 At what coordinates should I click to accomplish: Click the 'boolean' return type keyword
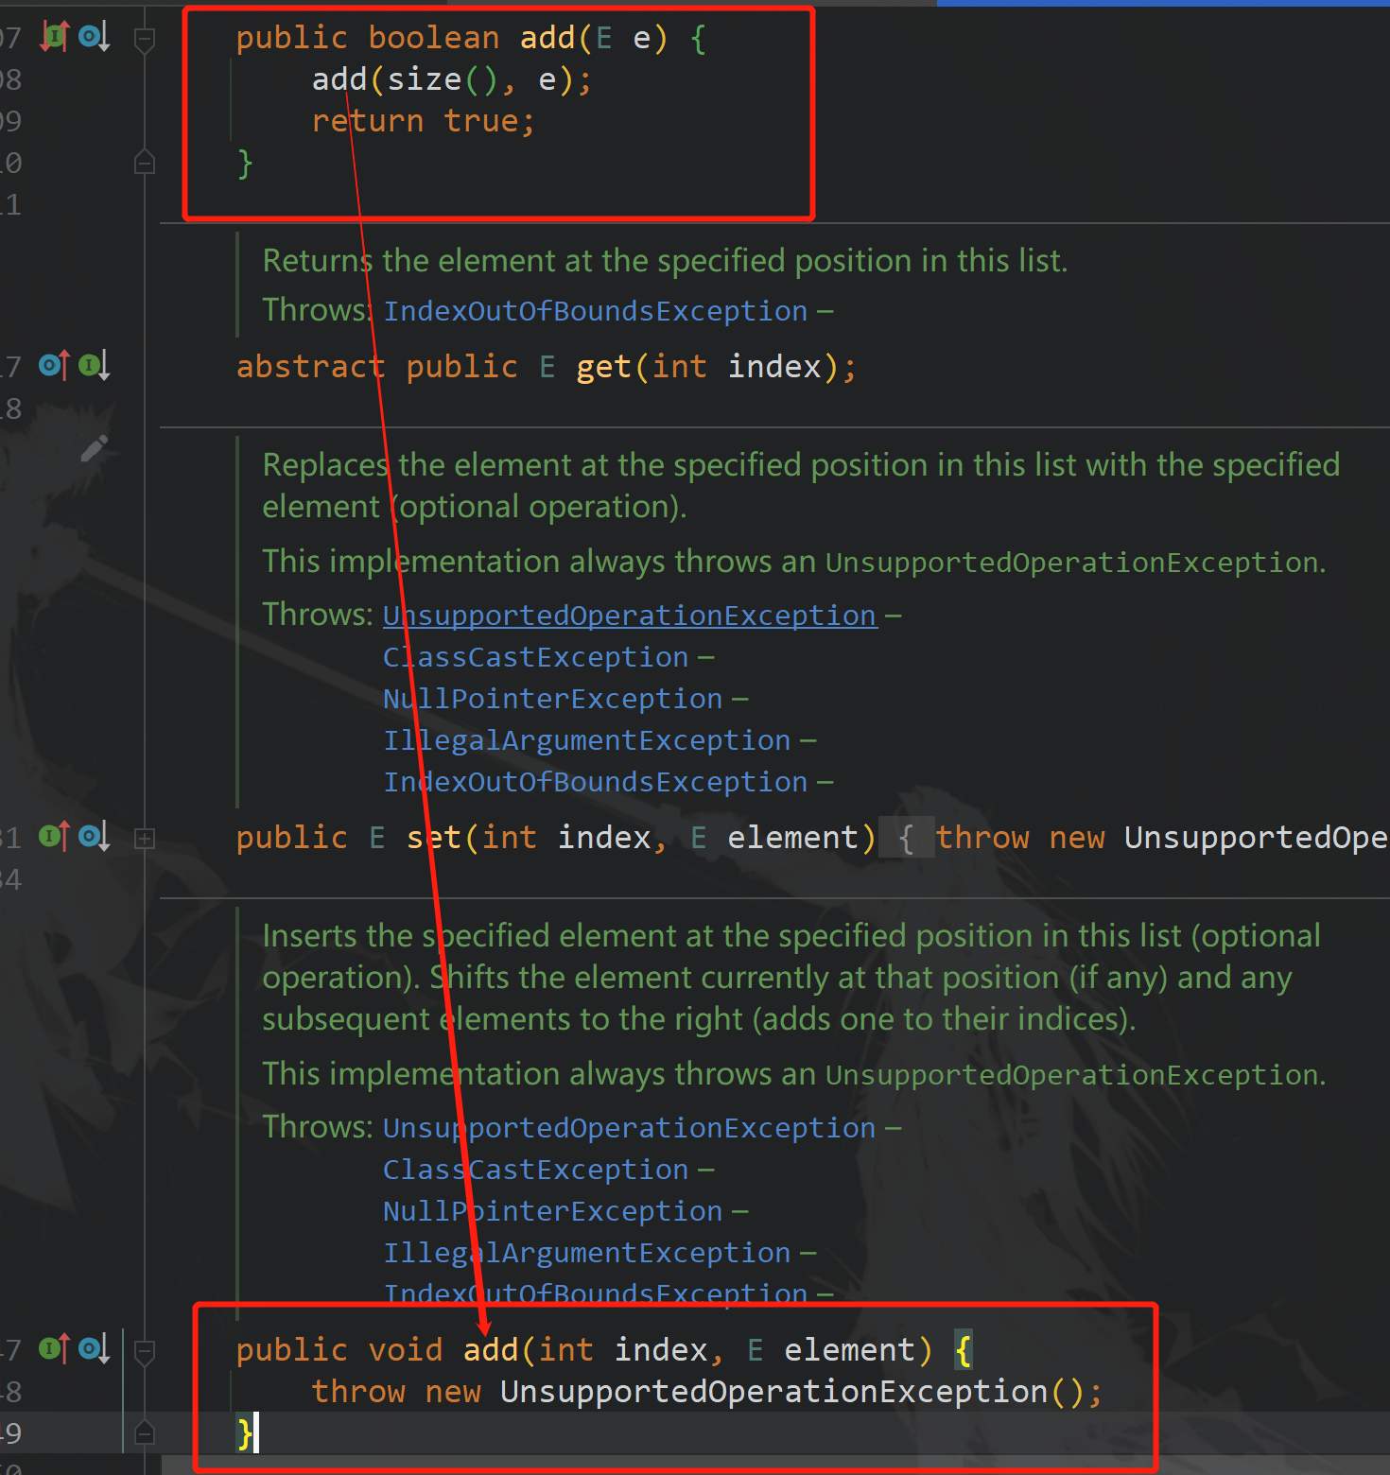click(434, 38)
